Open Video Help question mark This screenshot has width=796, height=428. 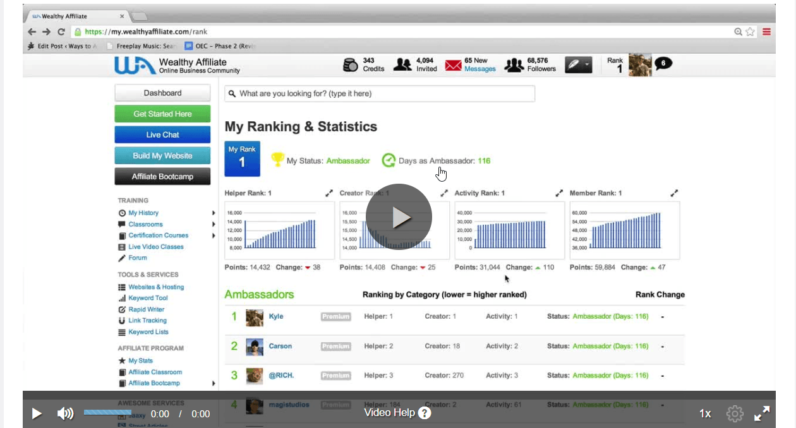tap(425, 413)
